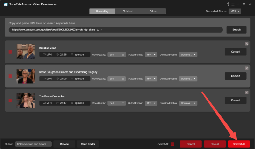Toggle the Baseball Brawl selection checkbox

10,52
